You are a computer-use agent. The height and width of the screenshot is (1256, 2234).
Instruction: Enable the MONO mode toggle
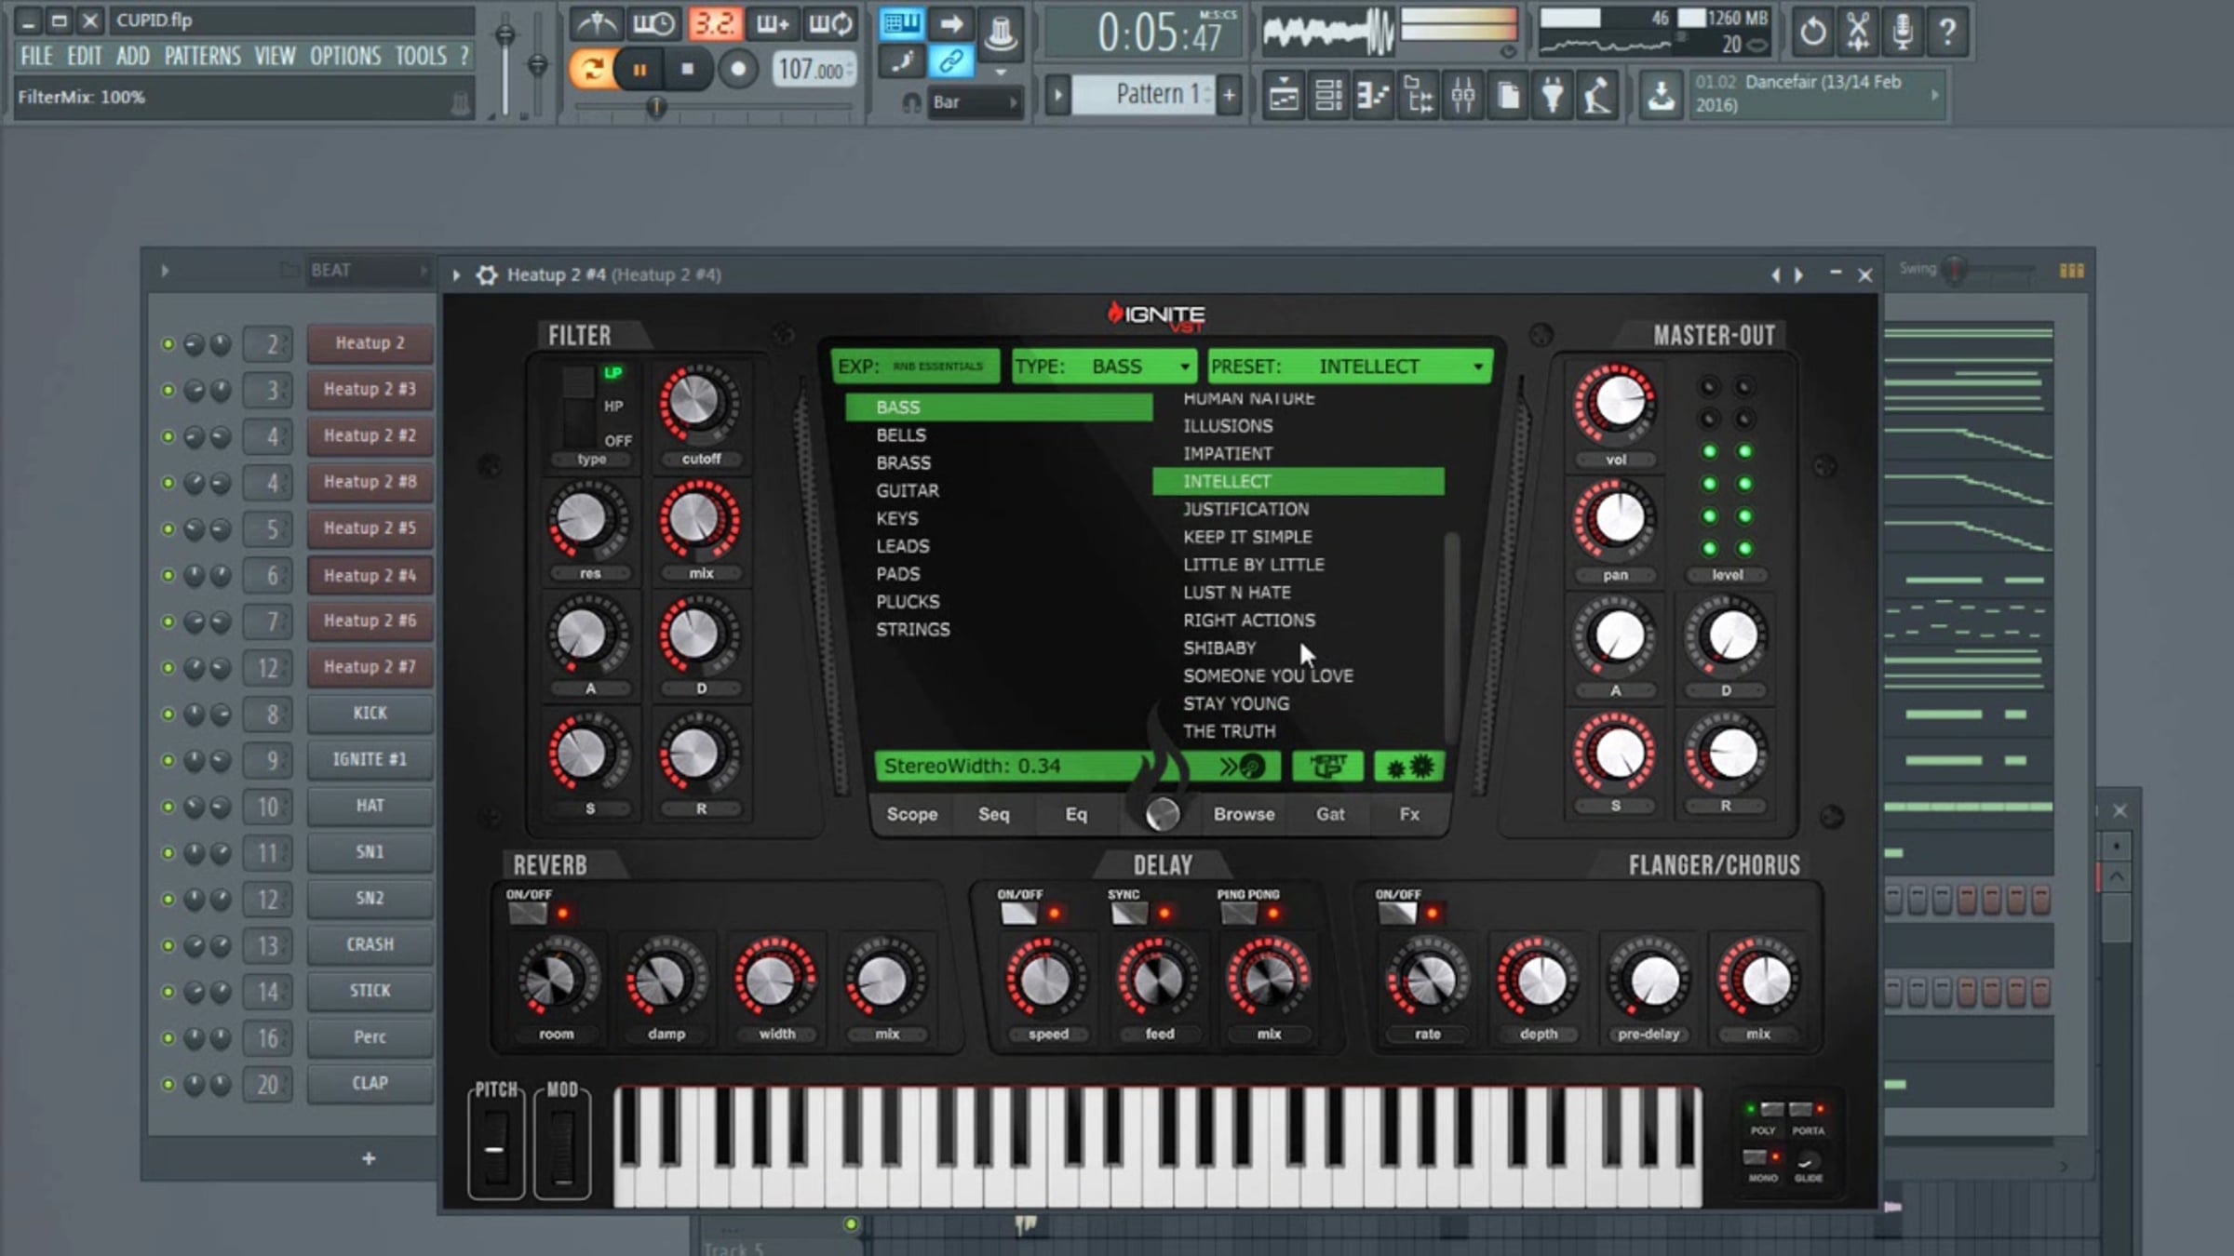1755,1156
